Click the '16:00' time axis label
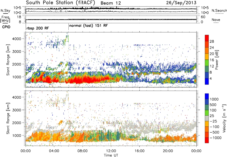Viewport: 227px width, 157px height. pos(139,151)
